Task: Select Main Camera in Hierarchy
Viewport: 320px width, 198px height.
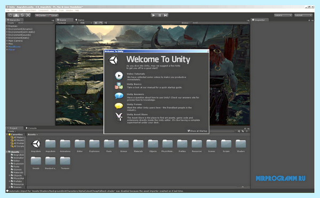Action: tap(15, 41)
